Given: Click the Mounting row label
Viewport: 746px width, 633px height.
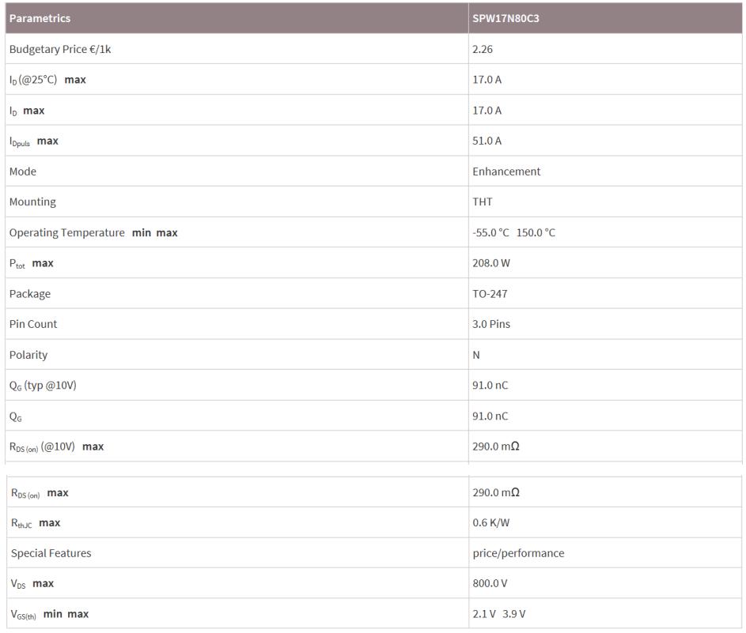Looking at the screenshot, I should tap(32, 202).
